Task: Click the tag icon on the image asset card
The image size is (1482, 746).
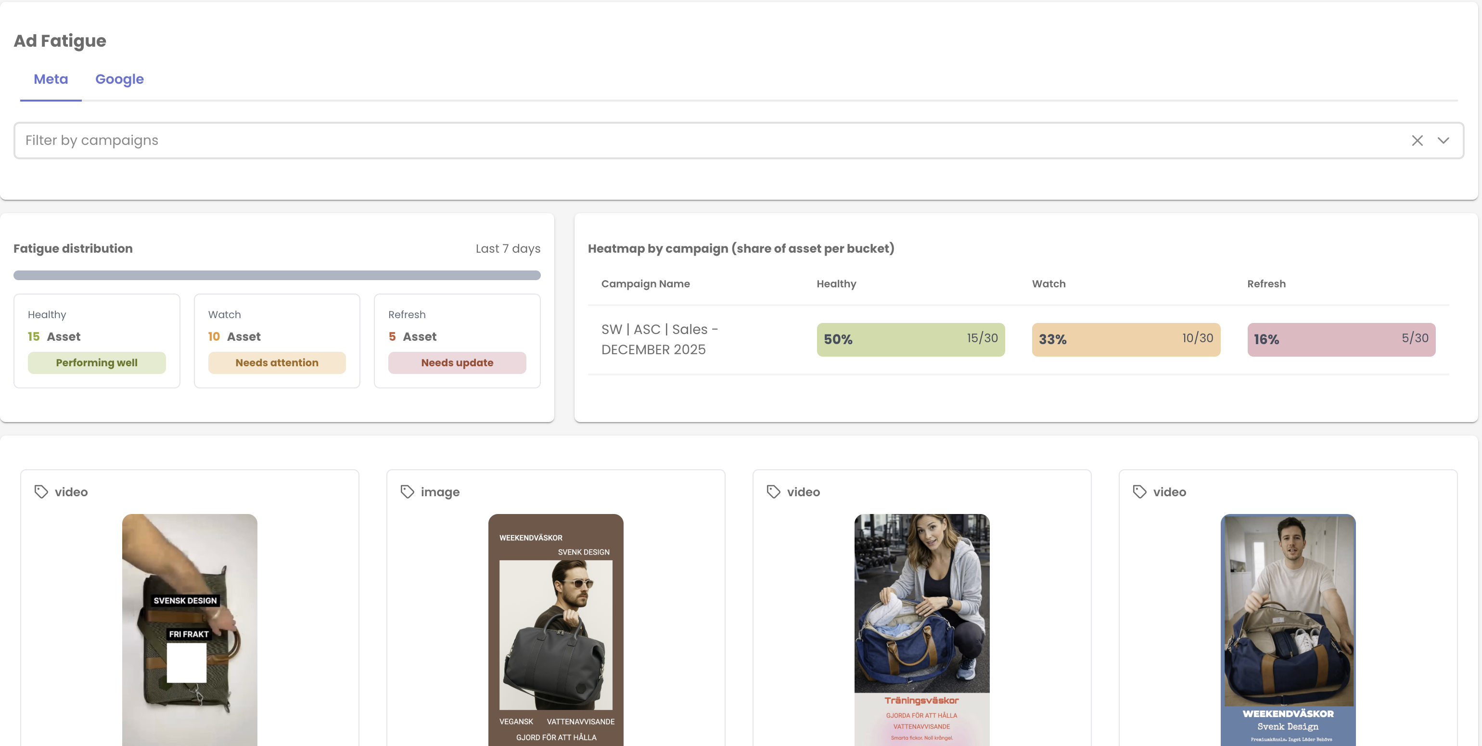Action: click(407, 492)
